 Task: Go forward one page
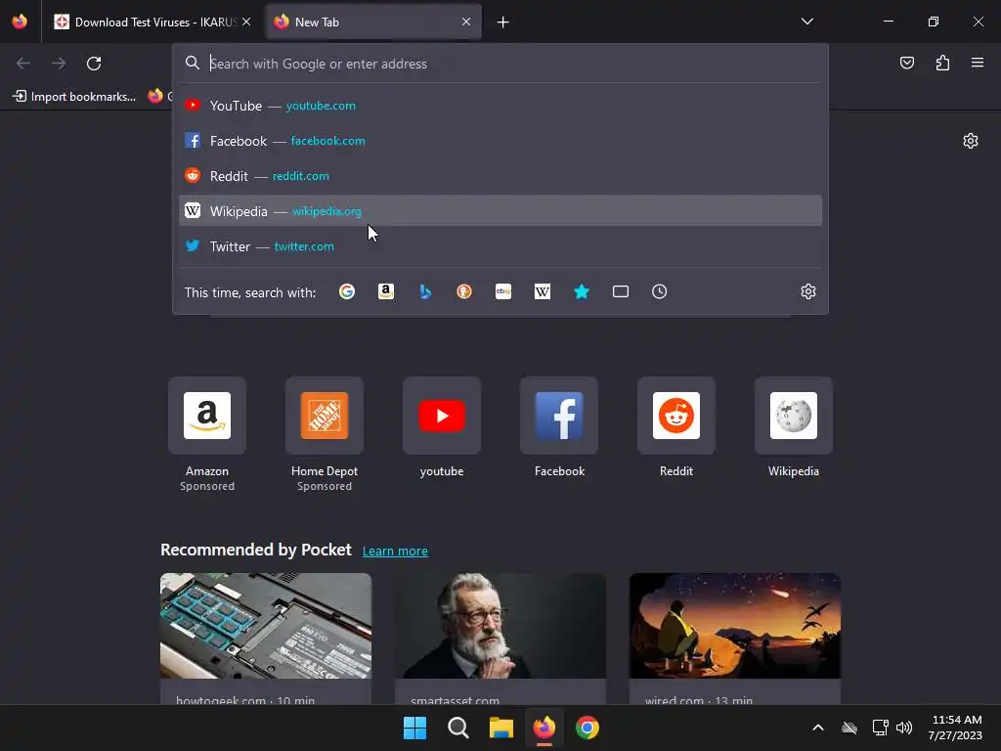[59, 64]
